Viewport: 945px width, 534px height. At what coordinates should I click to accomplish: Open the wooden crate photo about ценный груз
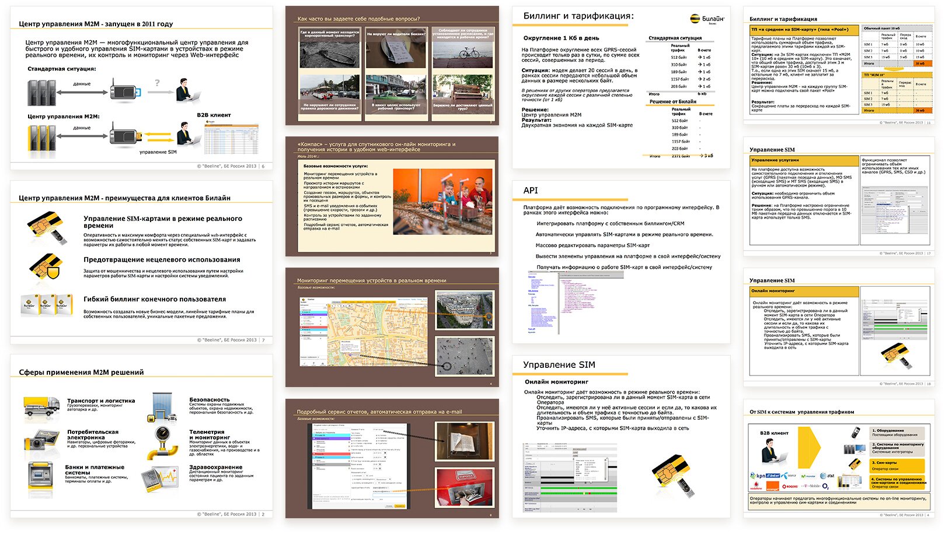462,93
